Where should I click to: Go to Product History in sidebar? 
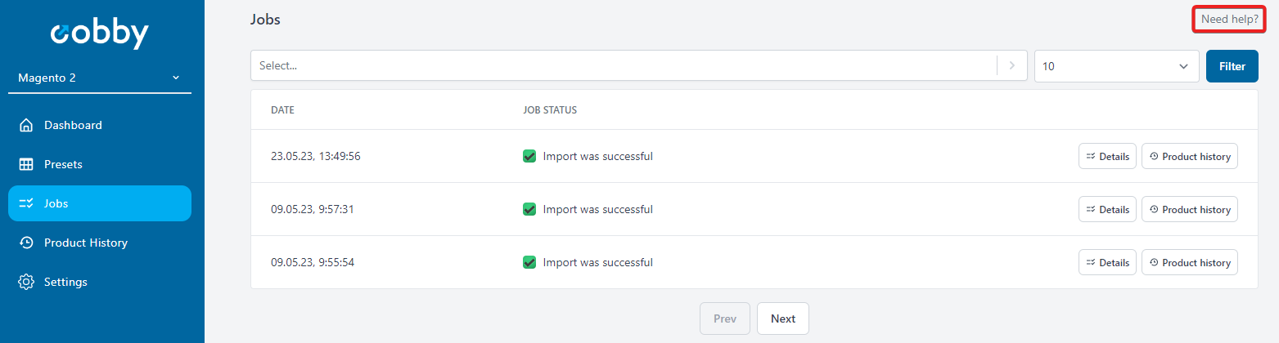[100, 243]
